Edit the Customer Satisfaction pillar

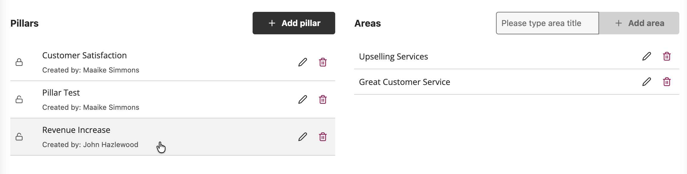coord(302,62)
